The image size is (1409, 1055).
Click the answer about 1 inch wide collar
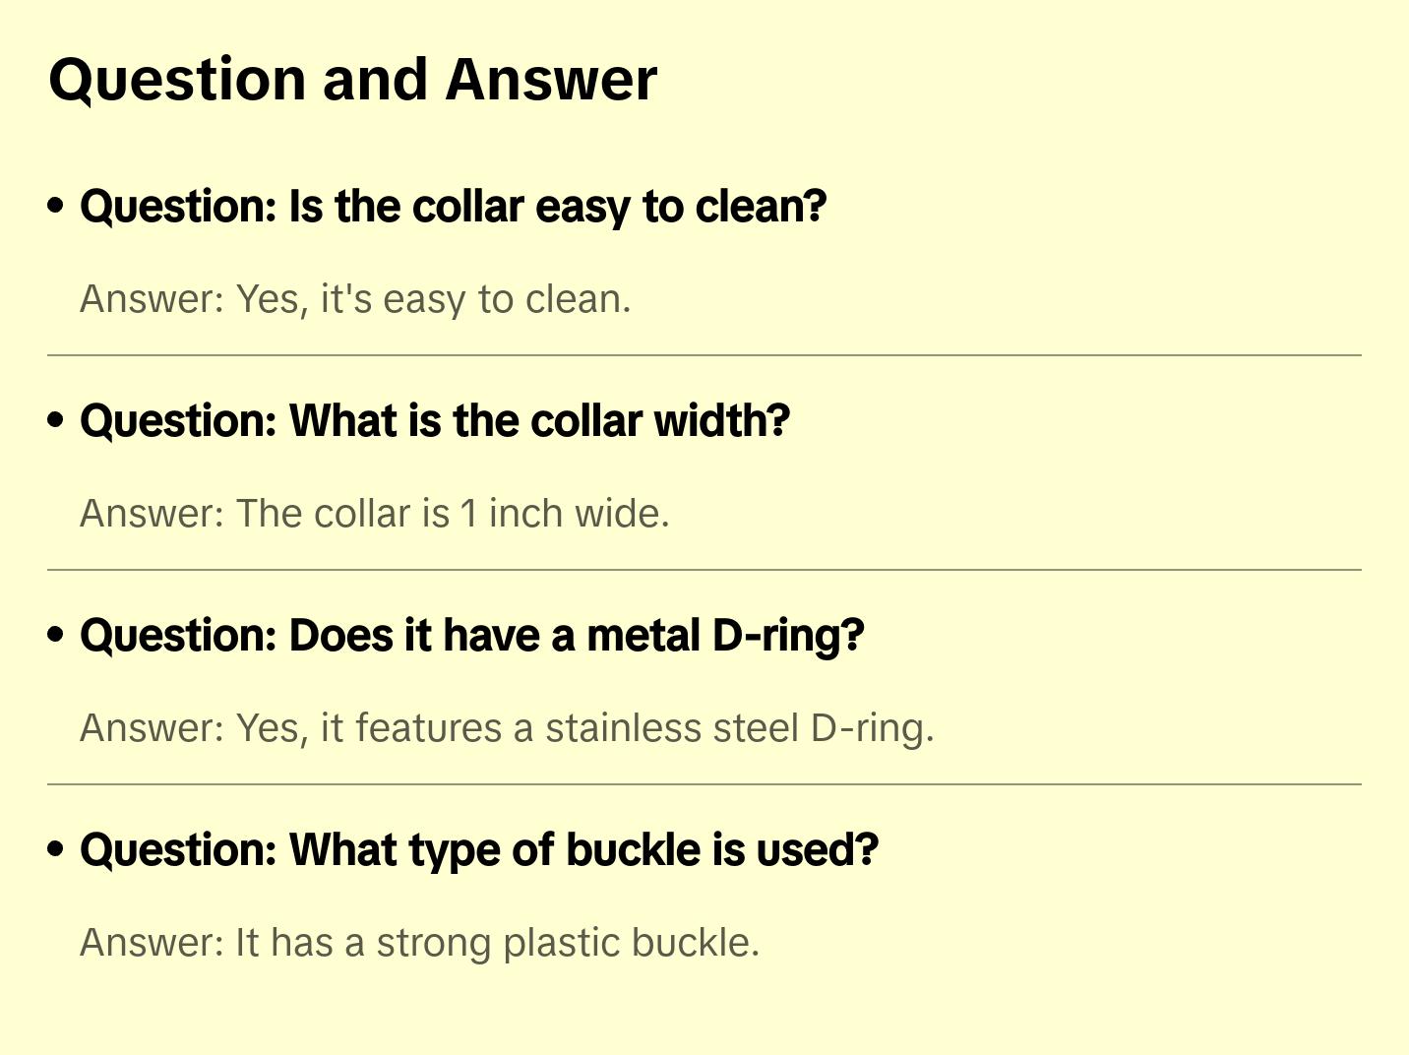point(375,514)
